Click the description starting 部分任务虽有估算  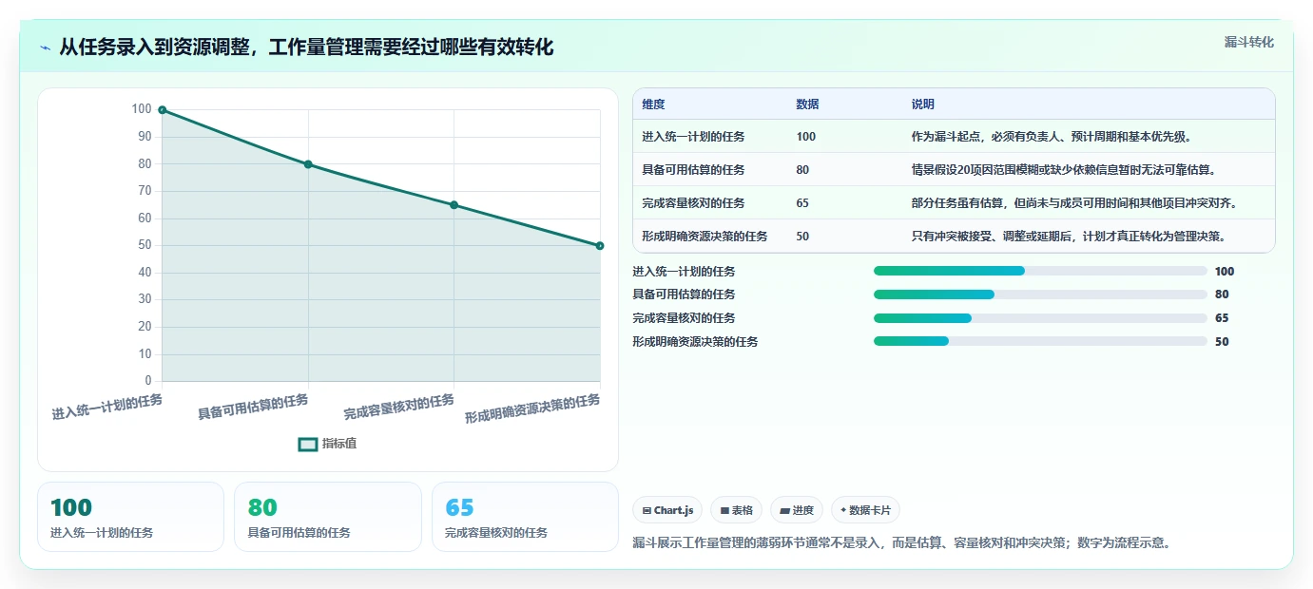(1074, 203)
